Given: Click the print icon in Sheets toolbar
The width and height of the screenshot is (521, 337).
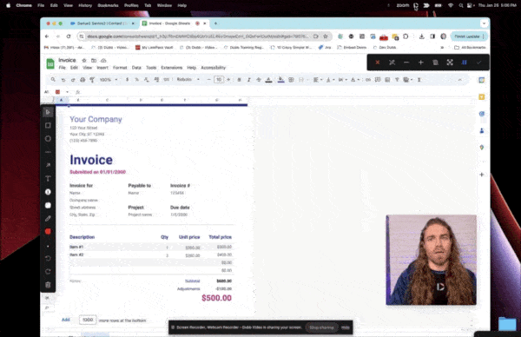Looking at the screenshot, I should (82, 80).
